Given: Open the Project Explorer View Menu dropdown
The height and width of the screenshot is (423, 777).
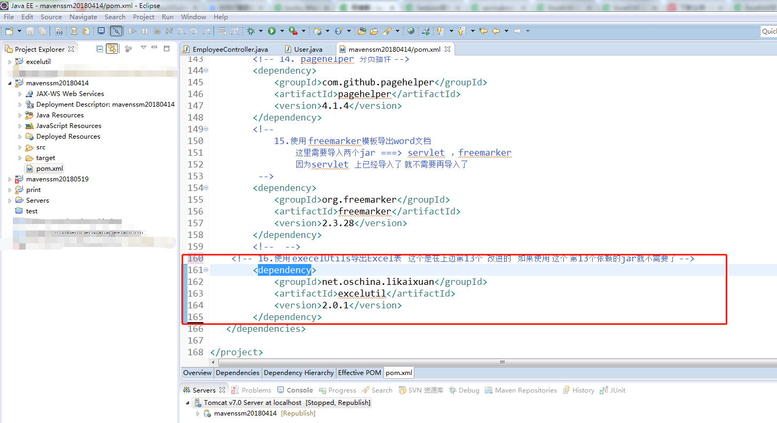Looking at the screenshot, I should [x=143, y=48].
